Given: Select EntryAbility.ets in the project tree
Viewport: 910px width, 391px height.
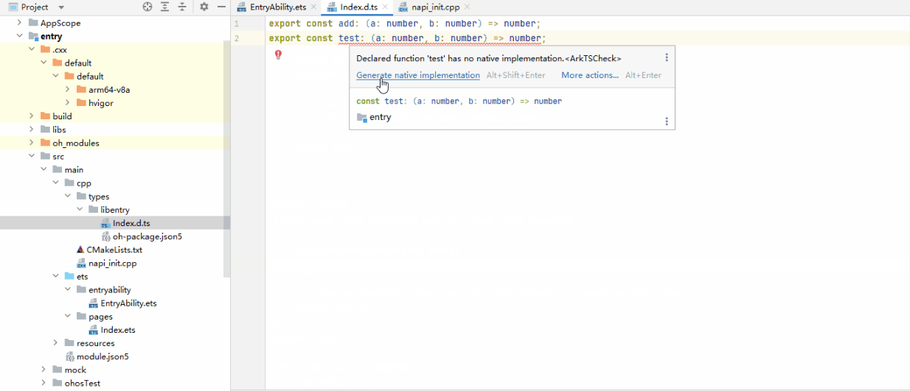Looking at the screenshot, I should tap(128, 303).
